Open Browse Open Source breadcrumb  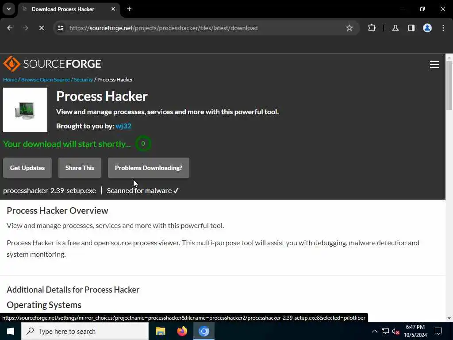coord(46,80)
